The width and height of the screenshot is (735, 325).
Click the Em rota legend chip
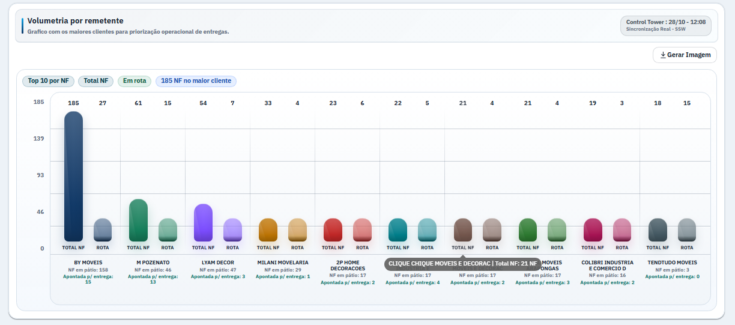click(135, 80)
